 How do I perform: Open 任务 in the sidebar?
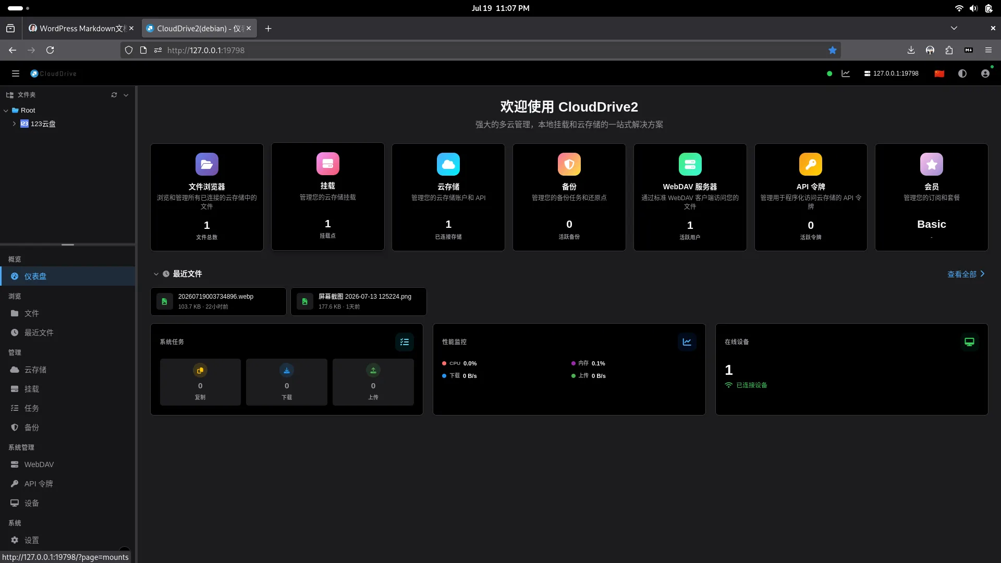pos(68,408)
